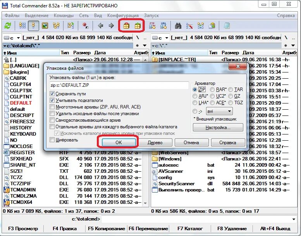Enable thumbnail view toolbar icon
Image resolution: width=301 pixels, height=236 pixels.
[45, 26]
